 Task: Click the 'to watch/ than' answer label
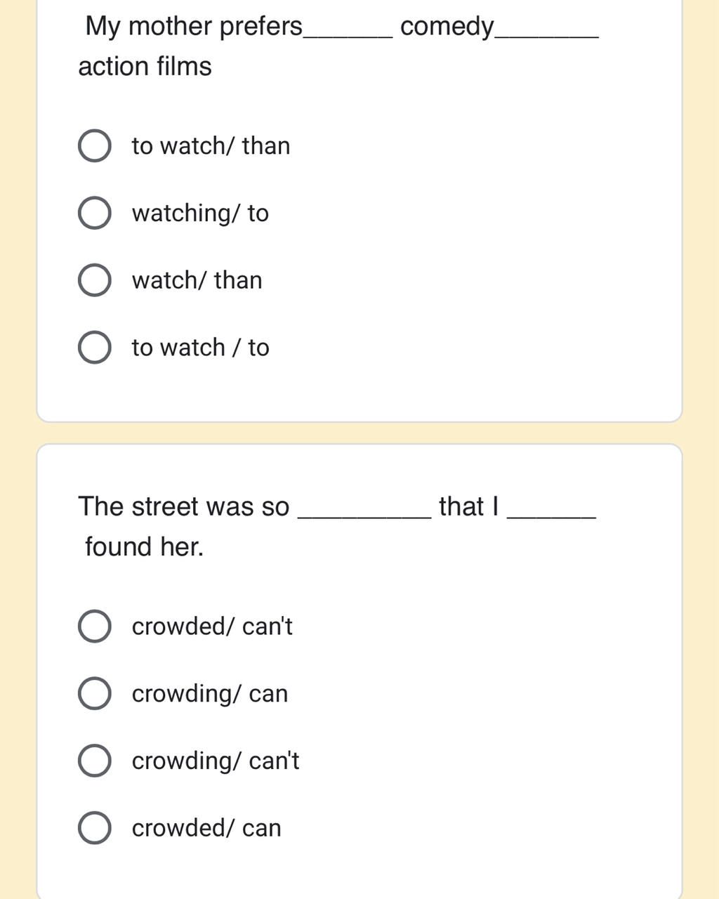(211, 146)
